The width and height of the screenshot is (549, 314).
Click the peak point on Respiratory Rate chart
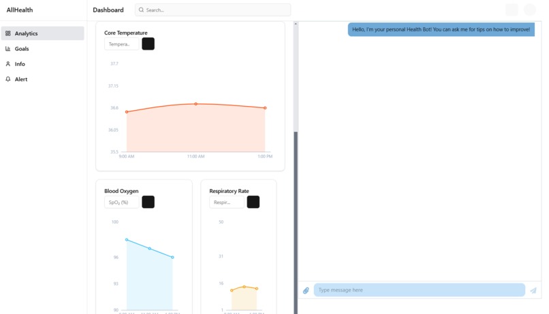click(245, 287)
